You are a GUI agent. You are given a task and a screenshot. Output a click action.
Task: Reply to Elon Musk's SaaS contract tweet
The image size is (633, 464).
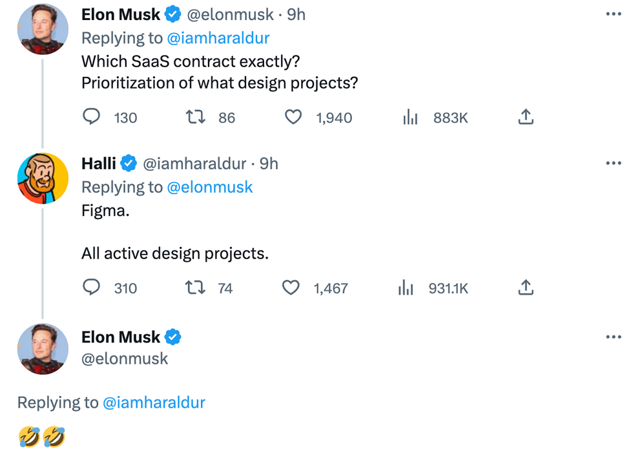(x=92, y=117)
